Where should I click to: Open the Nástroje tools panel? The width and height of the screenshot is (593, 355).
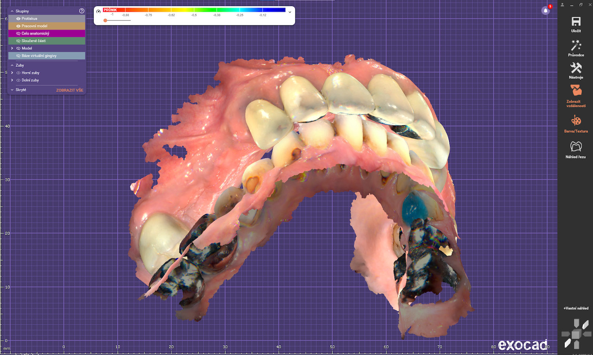576,68
